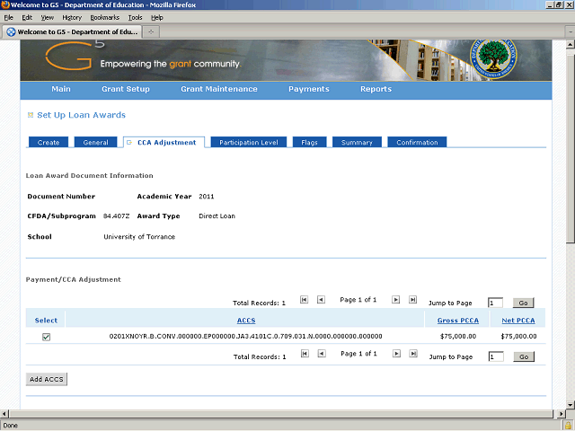
Task: Click vertical scrollbar down arrow
Action: point(571,405)
